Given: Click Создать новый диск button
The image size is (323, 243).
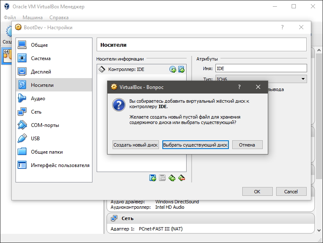Looking at the screenshot, I should tap(136, 145).
